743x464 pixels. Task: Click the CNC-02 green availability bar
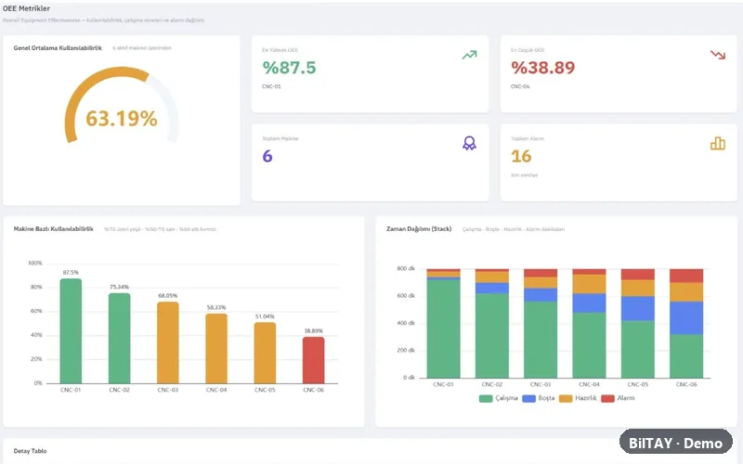pyautogui.click(x=120, y=338)
